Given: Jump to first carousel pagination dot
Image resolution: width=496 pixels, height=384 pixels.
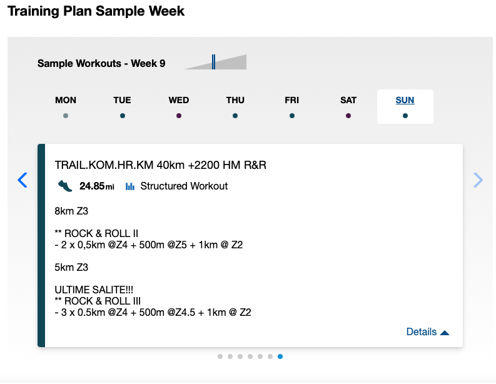Looking at the screenshot, I should [220, 356].
